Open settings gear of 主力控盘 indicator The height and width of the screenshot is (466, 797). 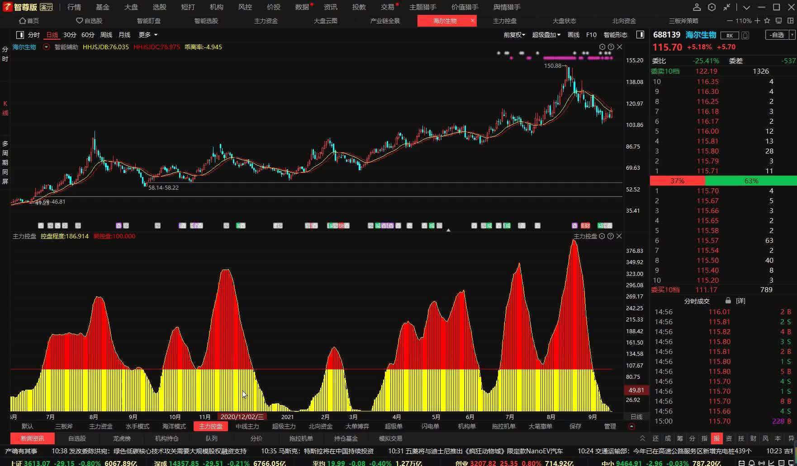pos(602,236)
